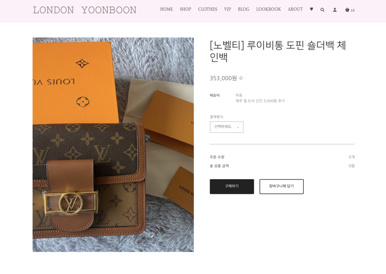Open the user account icon
Screen dimensions: 386x274
(335, 10)
